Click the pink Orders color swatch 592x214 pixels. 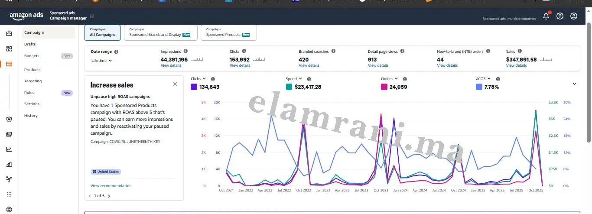pos(384,87)
